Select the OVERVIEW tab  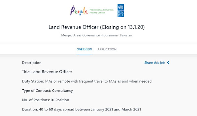tap(84, 49)
